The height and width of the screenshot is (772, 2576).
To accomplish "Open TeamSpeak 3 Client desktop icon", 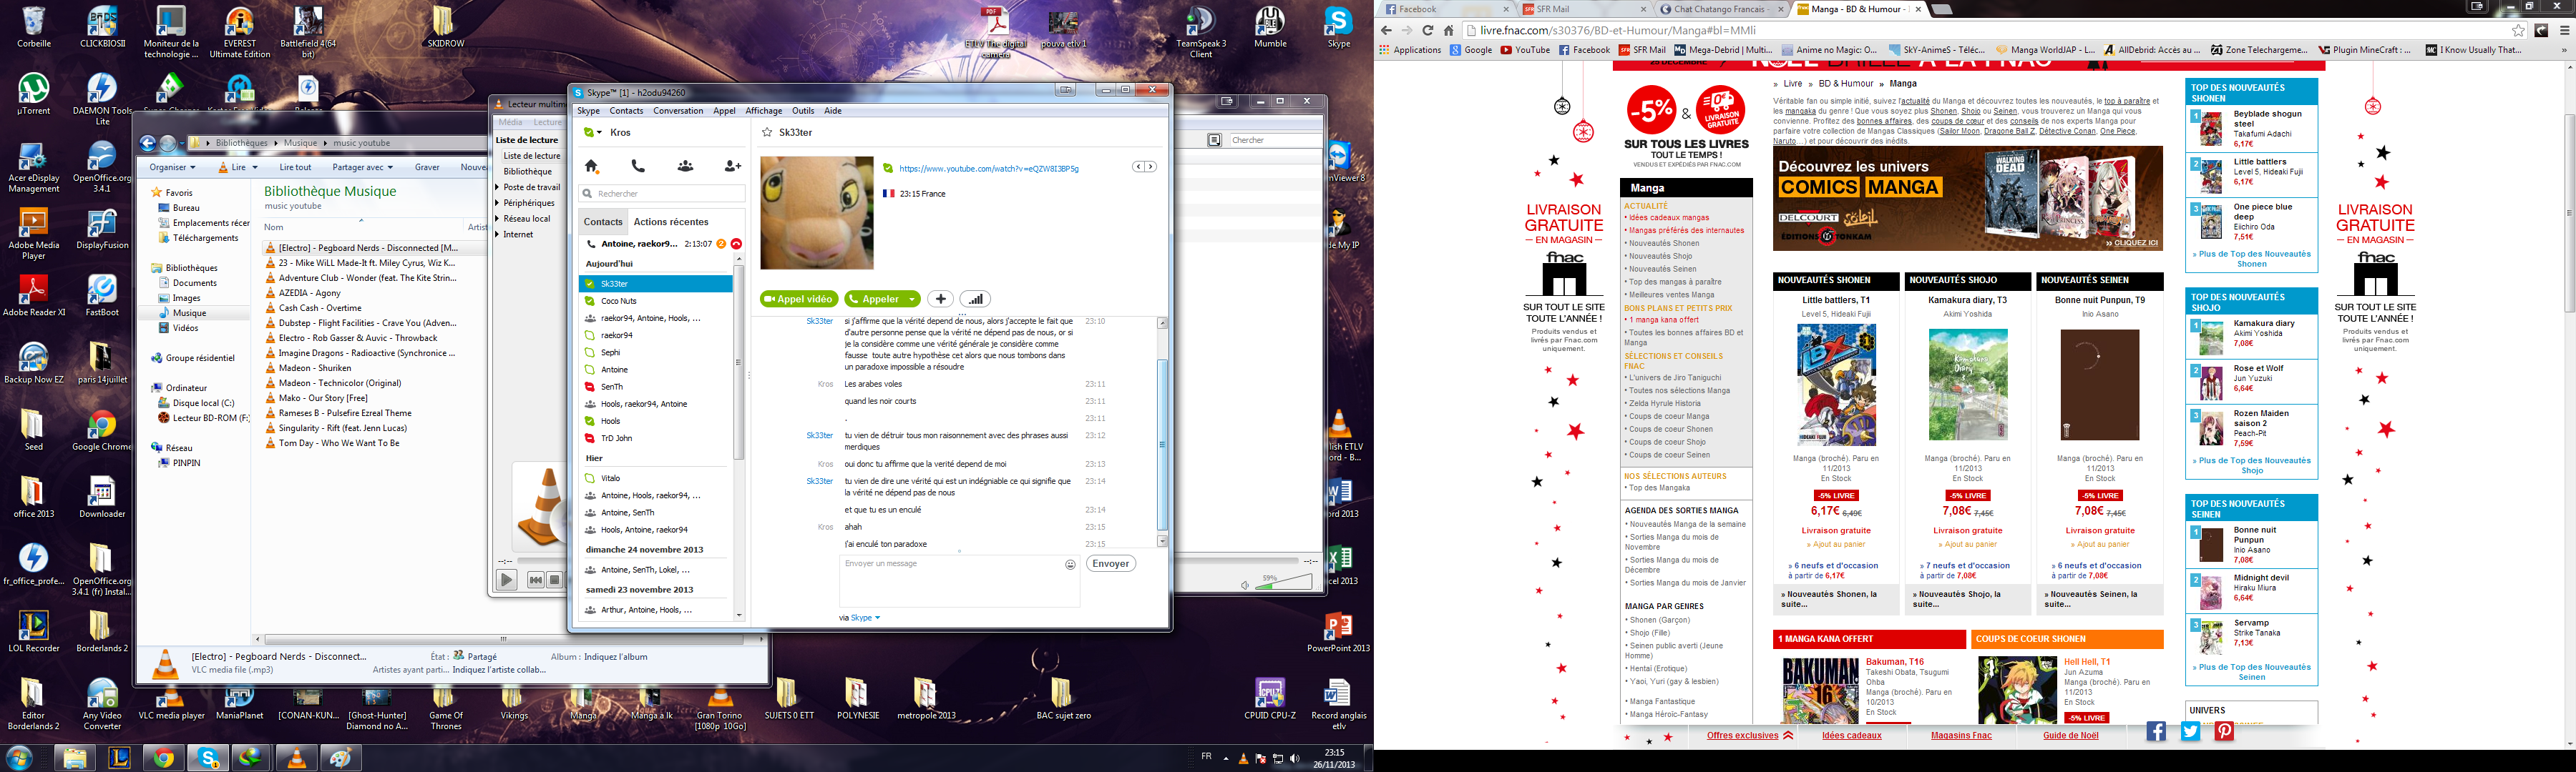I will pyautogui.click(x=1200, y=32).
